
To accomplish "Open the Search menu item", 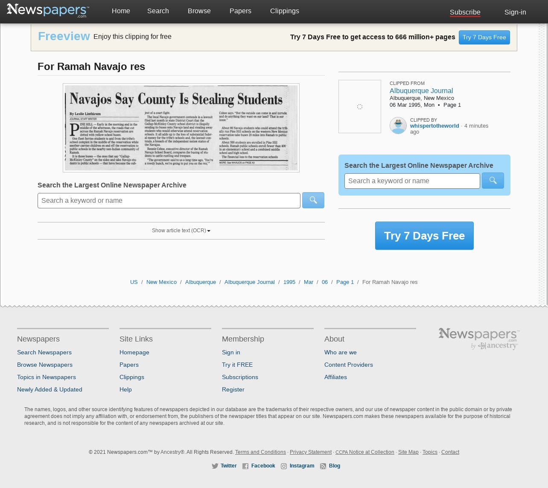I will (158, 11).
